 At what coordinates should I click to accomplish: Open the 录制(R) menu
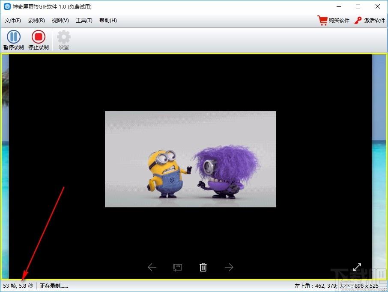tap(36, 21)
